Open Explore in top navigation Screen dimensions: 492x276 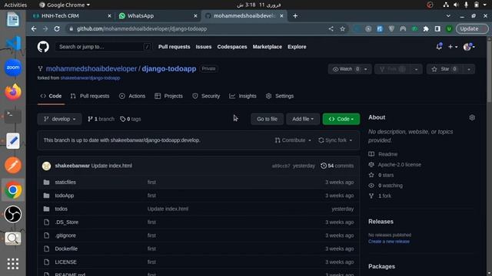297,47
